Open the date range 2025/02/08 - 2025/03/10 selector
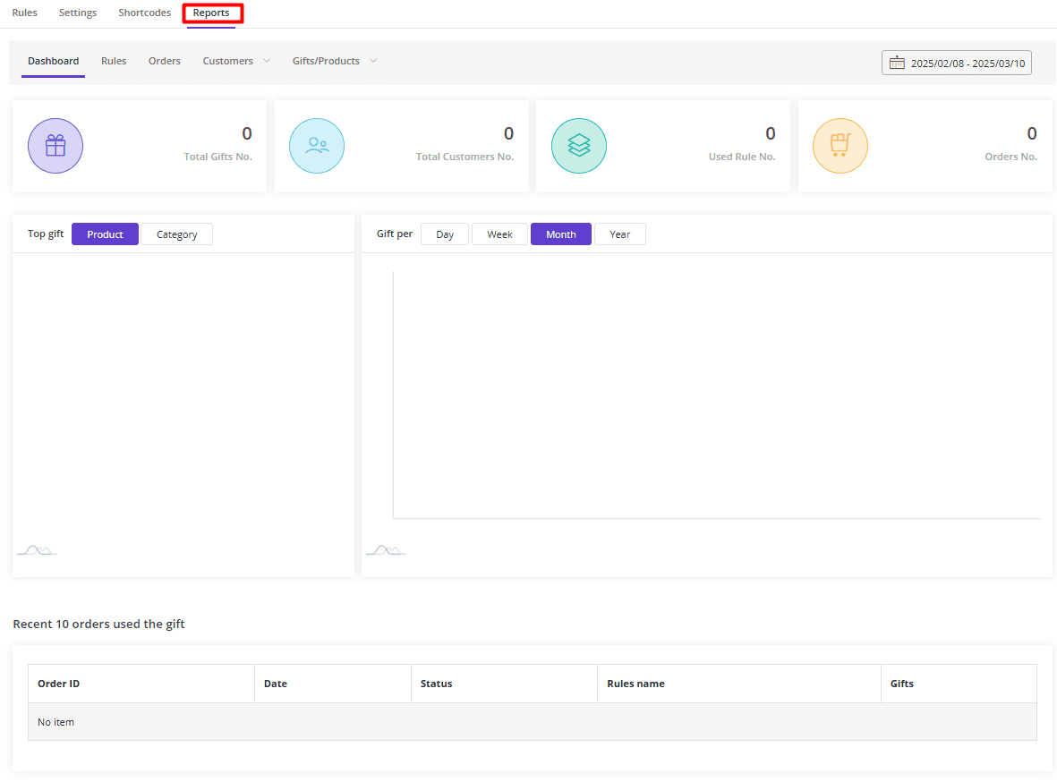The height and width of the screenshot is (782, 1057). pos(956,63)
